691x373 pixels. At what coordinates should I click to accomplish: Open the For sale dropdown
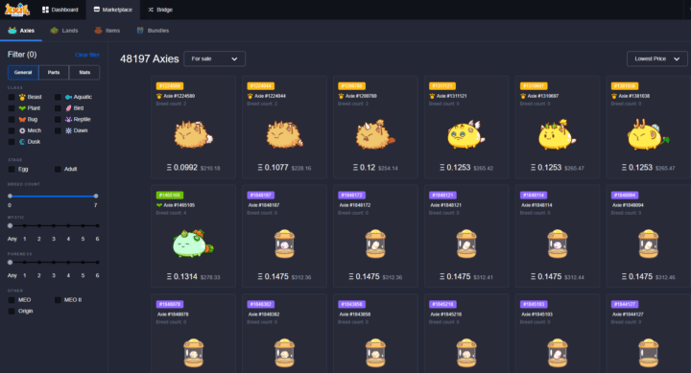tap(214, 58)
